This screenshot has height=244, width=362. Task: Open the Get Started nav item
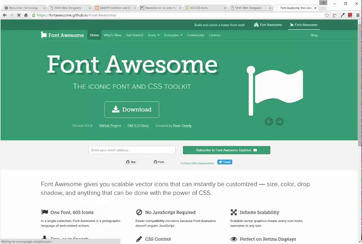point(134,35)
